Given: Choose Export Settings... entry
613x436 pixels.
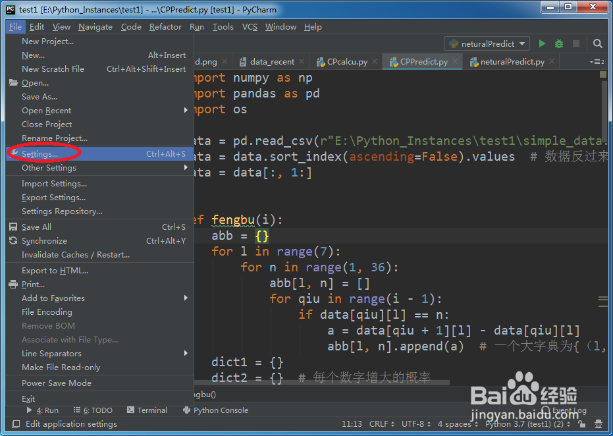Looking at the screenshot, I should [x=99, y=198].
